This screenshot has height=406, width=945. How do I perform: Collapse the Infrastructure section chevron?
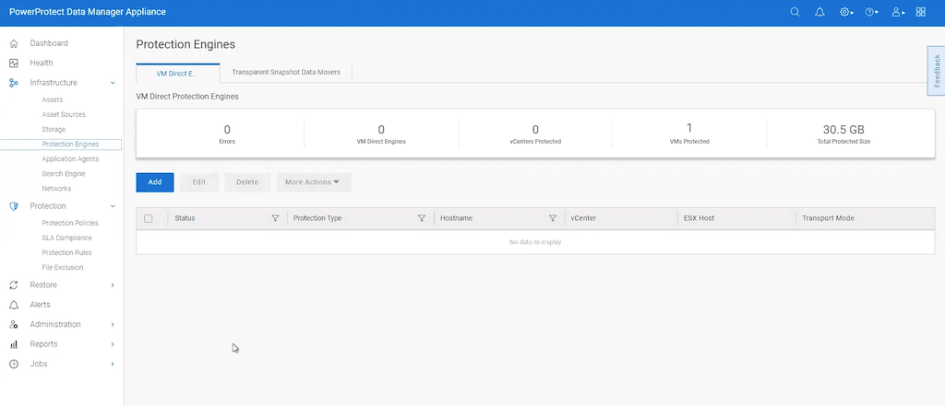(113, 83)
